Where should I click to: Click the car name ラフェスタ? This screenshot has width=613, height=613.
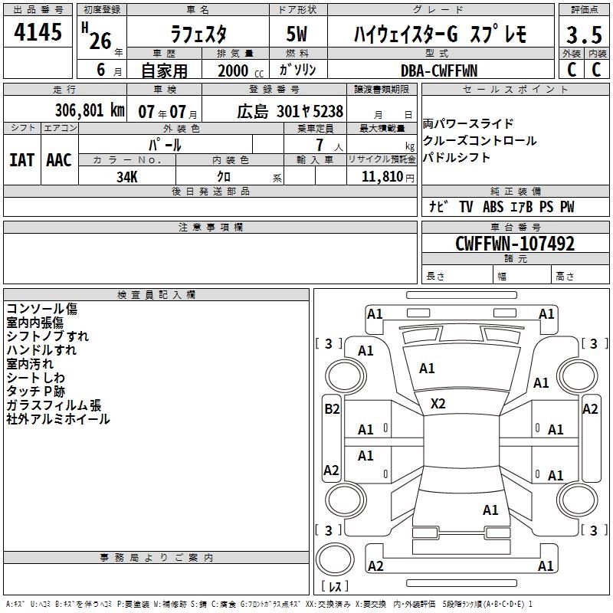click(x=198, y=34)
